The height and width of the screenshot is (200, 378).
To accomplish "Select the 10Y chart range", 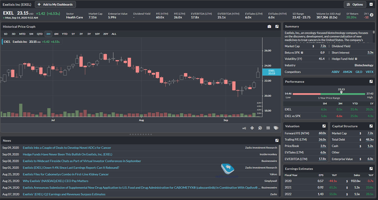I will pyautogui.click(x=97, y=34).
